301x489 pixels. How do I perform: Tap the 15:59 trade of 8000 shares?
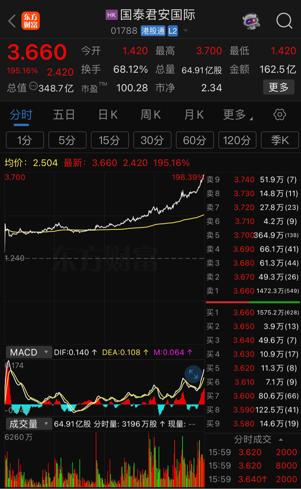253,465
